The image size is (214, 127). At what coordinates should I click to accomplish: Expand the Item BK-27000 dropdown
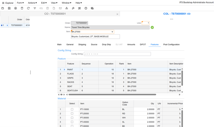coord(112,32)
